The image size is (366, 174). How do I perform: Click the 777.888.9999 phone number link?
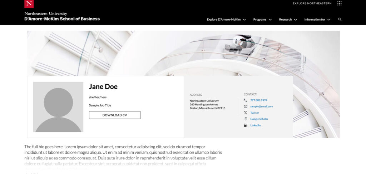259,100
